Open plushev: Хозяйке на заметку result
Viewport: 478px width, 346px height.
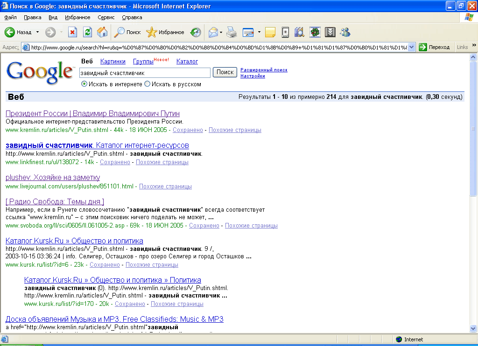pos(53,177)
